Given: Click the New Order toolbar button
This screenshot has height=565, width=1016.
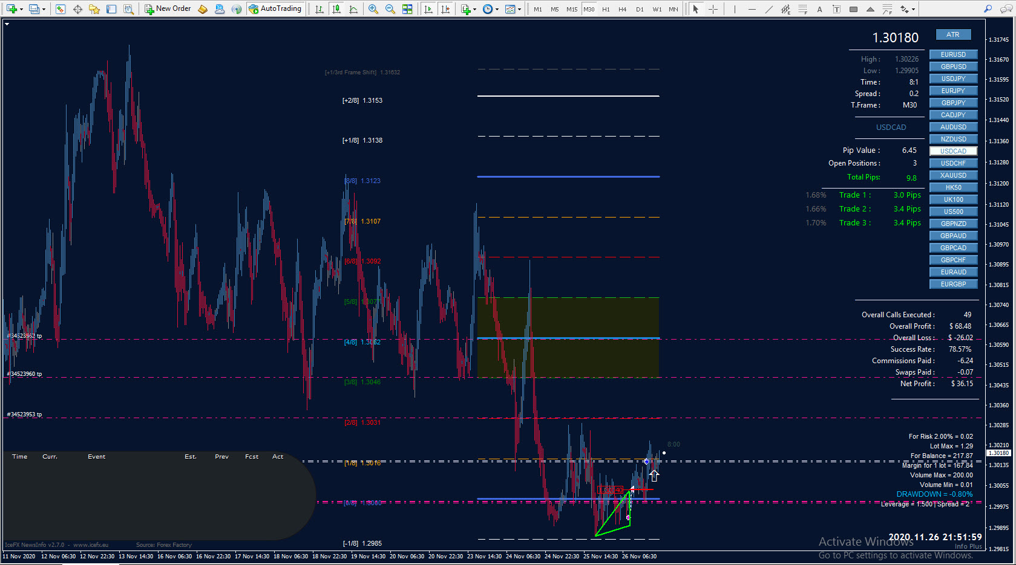Looking at the screenshot, I should tap(168, 8).
